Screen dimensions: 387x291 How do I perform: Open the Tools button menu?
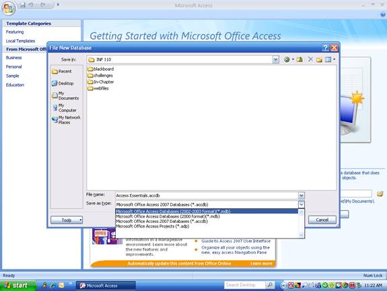[67, 220]
